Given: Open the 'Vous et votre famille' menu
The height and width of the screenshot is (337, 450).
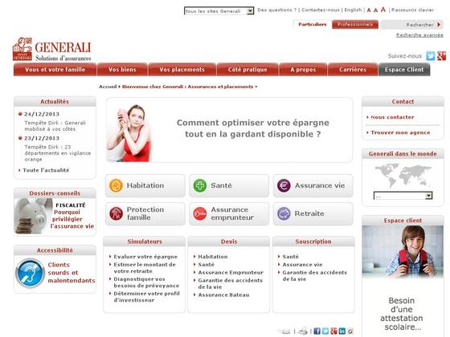Looking at the screenshot, I should click(x=55, y=69).
